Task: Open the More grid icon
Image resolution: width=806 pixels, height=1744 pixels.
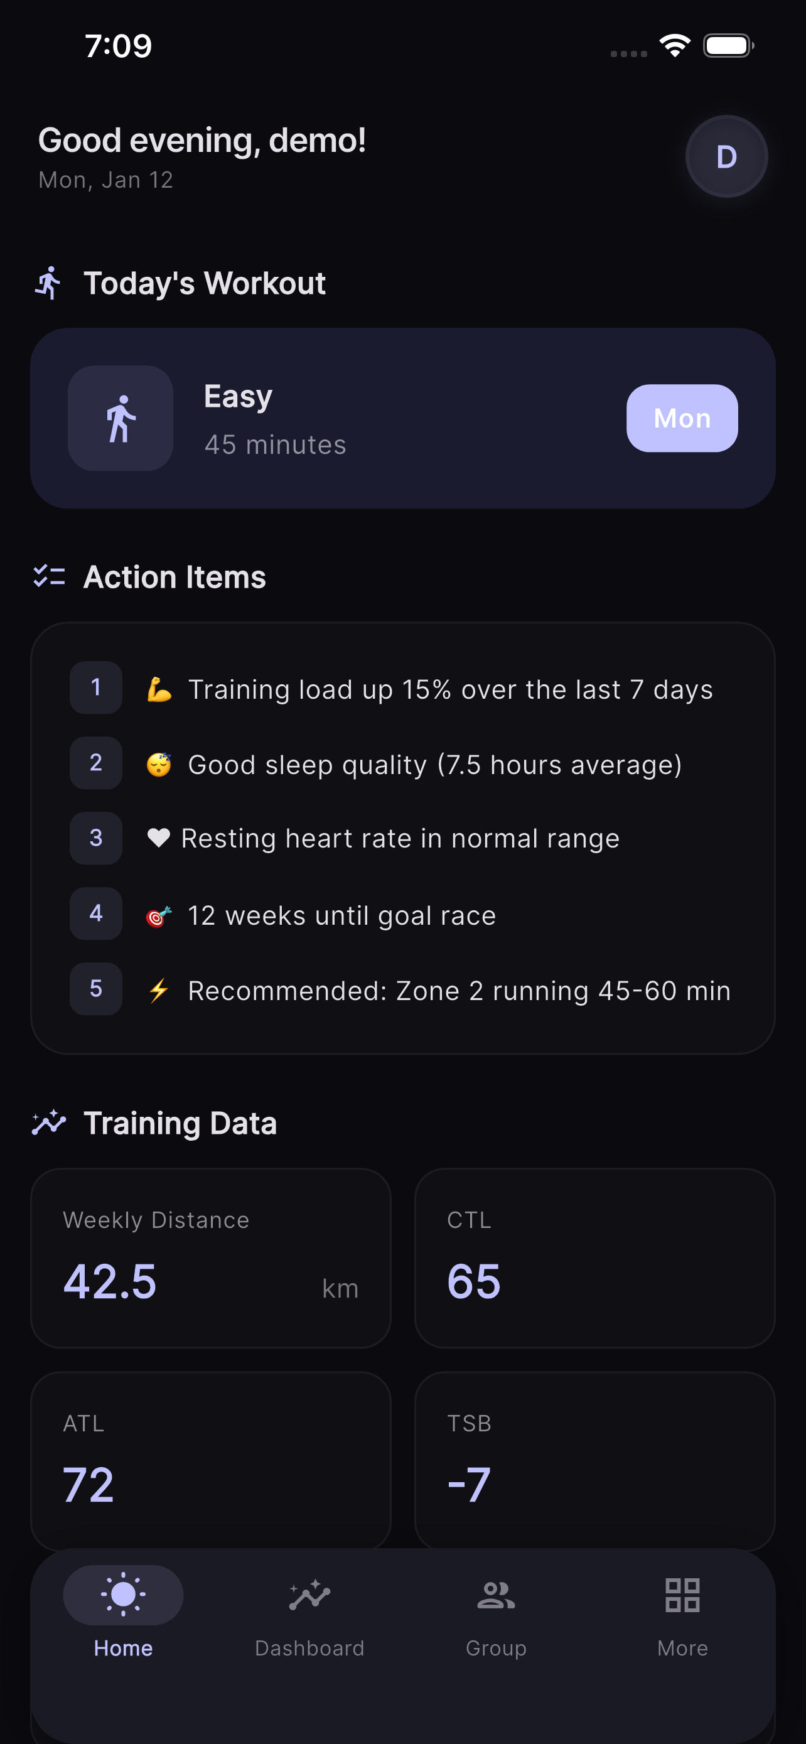Action: pos(682,1595)
